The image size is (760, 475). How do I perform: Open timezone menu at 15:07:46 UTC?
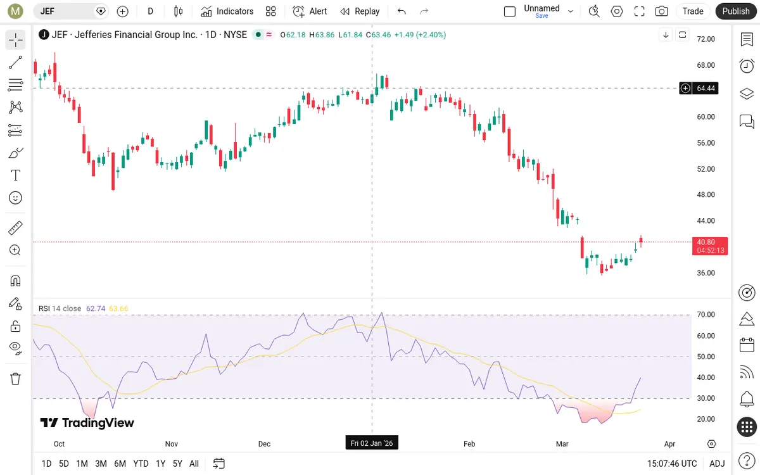tap(672, 464)
